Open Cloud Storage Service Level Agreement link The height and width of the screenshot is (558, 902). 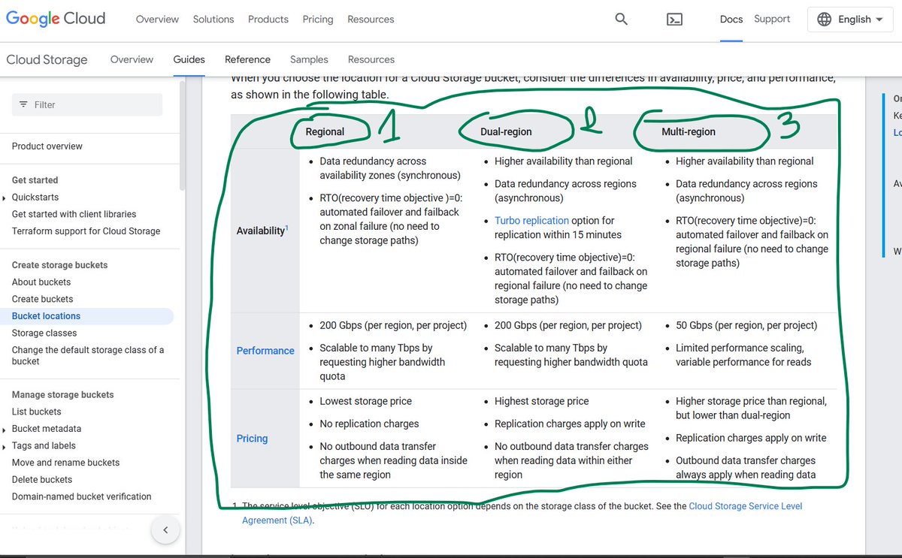(x=522, y=513)
